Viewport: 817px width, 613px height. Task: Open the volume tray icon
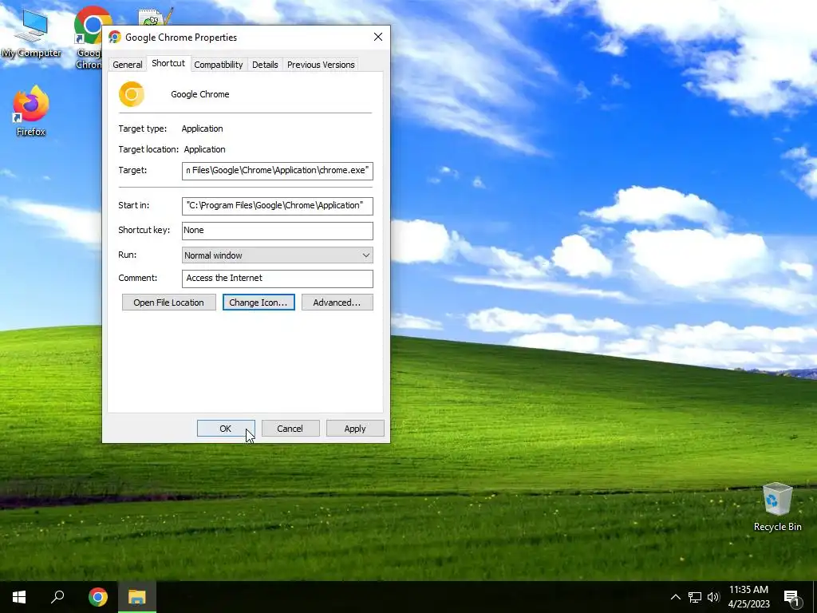tap(713, 597)
